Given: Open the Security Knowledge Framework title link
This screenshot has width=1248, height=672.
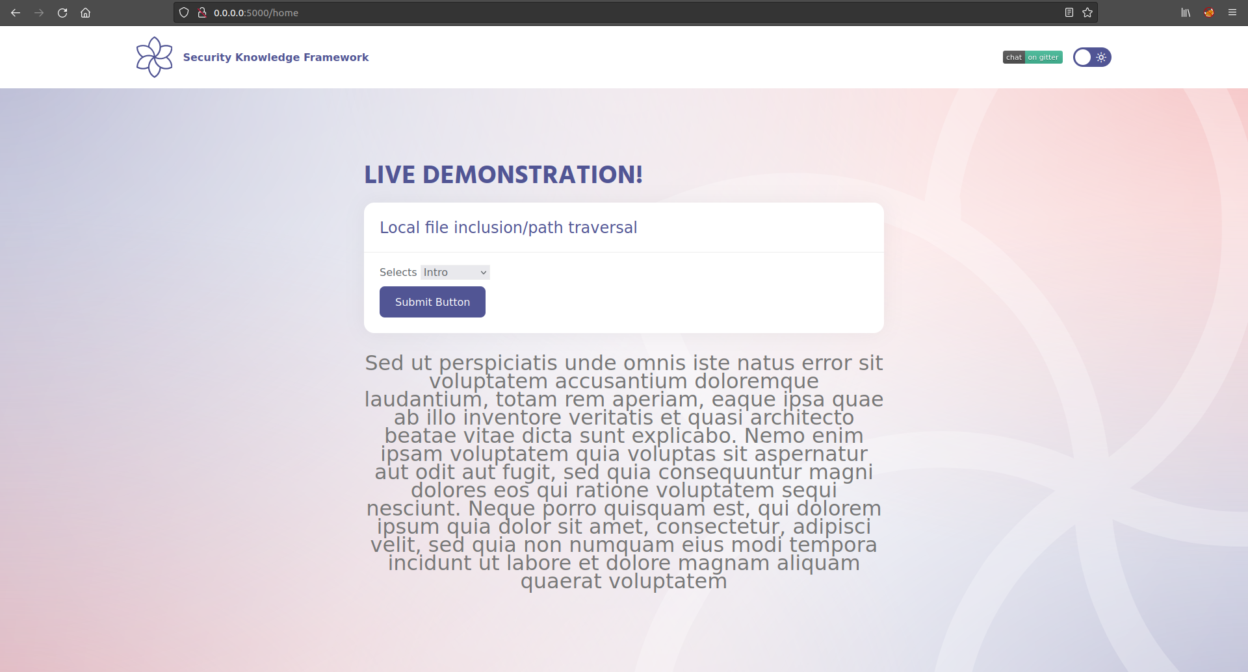Looking at the screenshot, I should tap(276, 57).
